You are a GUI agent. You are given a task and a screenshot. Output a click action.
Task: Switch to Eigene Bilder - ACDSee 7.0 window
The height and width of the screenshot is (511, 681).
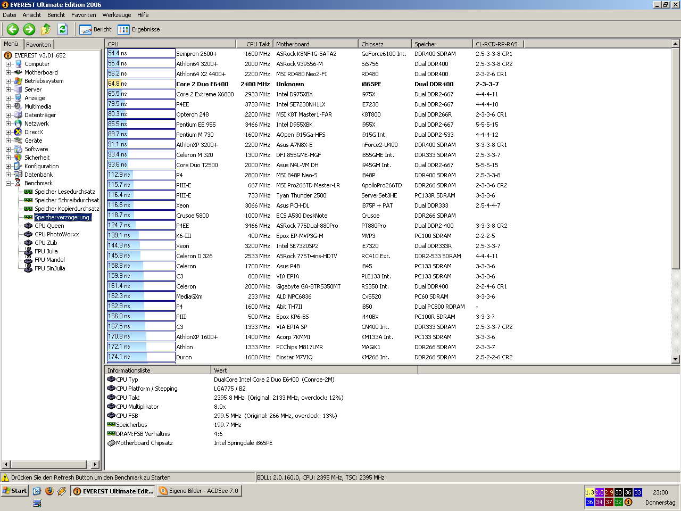[199, 491]
